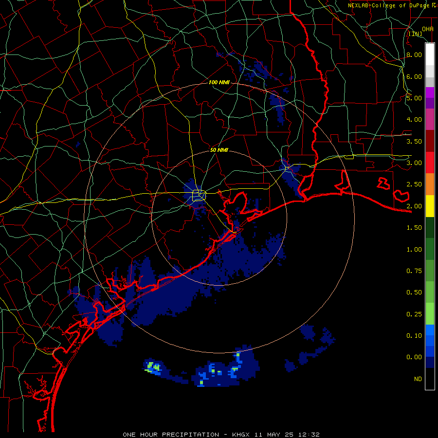
Task: Click the 100 NMI range ring label
Action: [x=219, y=82]
